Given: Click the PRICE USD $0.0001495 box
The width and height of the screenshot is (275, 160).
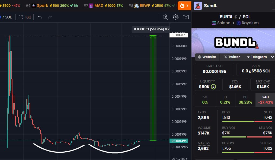Looking at the screenshot, I should [214, 69].
